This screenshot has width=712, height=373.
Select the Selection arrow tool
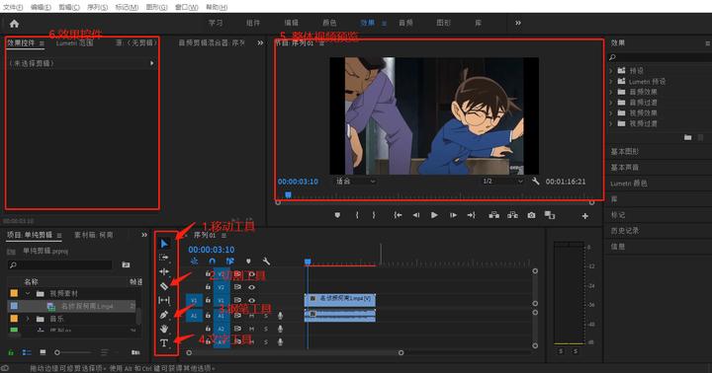pos(164,244)
